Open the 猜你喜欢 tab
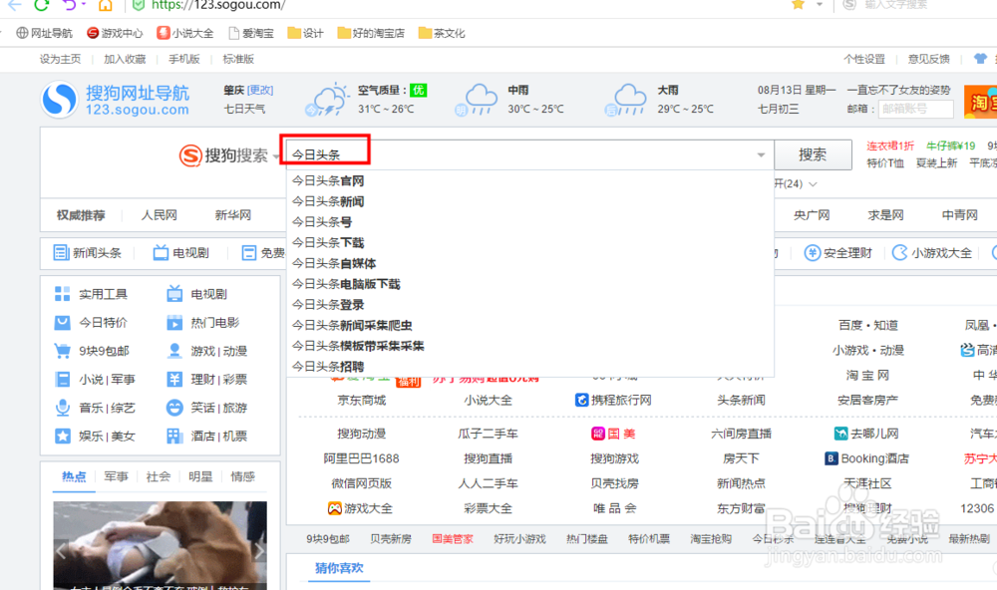The image size is (997, 590). click(x=339, y=568)
